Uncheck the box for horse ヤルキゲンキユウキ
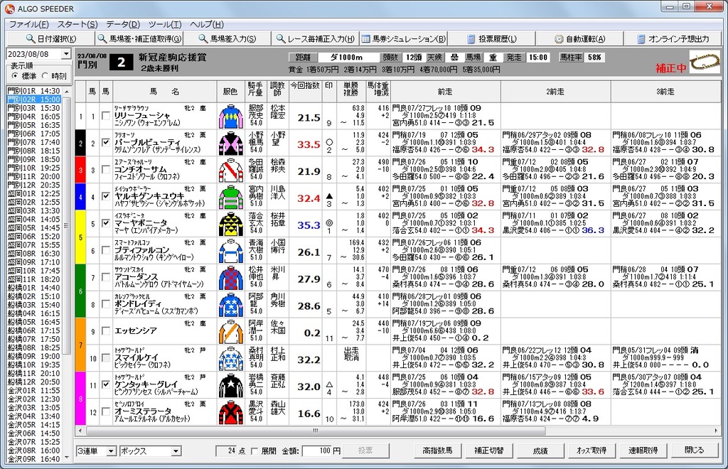Image resolution: width=728 pixels, height=469 pixels. coord(106,196)
